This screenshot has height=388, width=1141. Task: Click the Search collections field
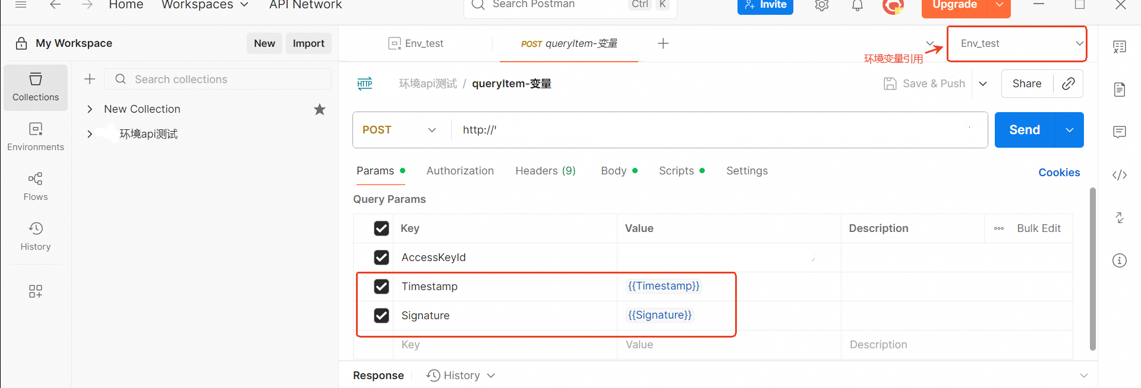click(218, 79)
